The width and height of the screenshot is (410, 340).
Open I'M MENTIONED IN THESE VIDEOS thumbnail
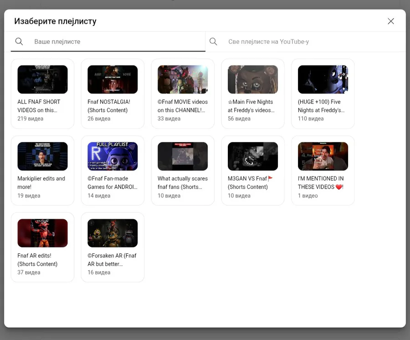(323, 156)
